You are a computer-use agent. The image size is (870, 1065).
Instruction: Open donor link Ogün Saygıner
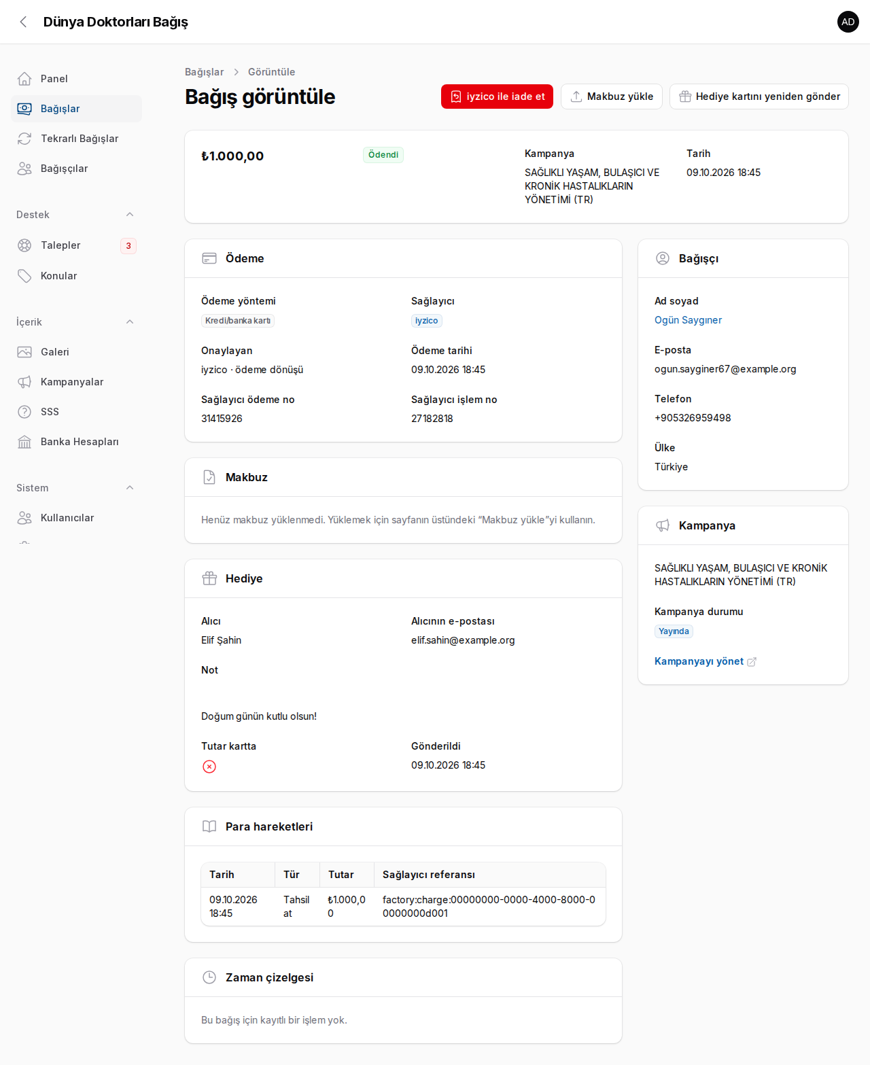(x=688, y=320)
